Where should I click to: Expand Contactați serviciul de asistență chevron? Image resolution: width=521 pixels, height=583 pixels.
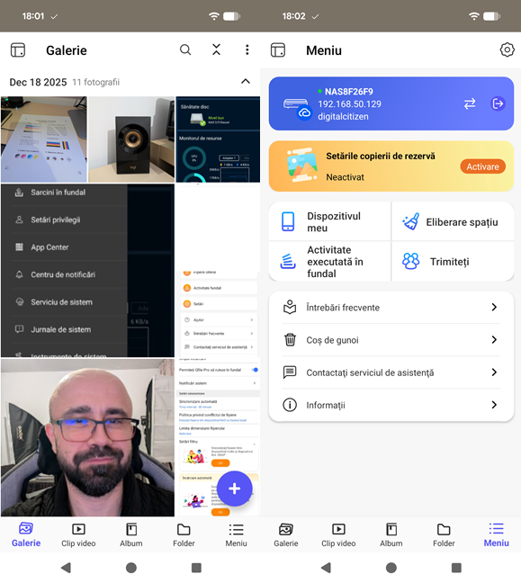coord(494,372)
